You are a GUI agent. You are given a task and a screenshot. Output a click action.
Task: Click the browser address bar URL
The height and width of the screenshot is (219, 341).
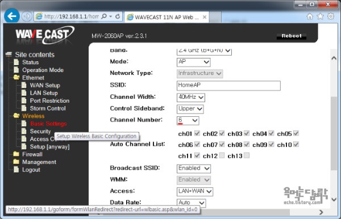click(x=72, y=16)
